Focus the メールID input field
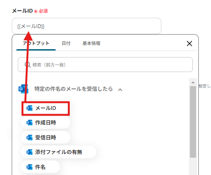 pos(87,26)
